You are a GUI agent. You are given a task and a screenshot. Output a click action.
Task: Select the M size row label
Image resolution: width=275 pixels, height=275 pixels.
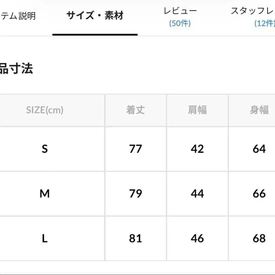coord(45,194)
